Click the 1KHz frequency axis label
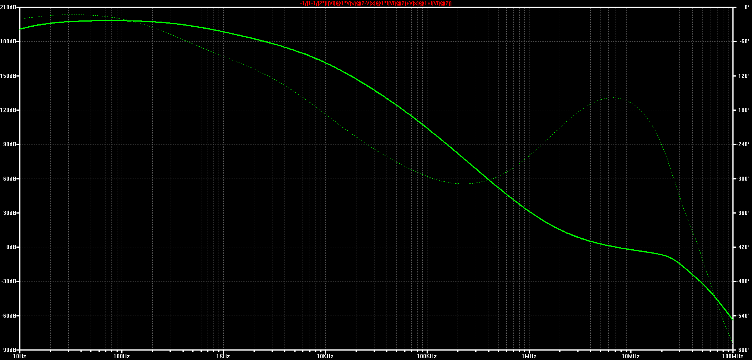752x360 pixels. click(223, 356)
